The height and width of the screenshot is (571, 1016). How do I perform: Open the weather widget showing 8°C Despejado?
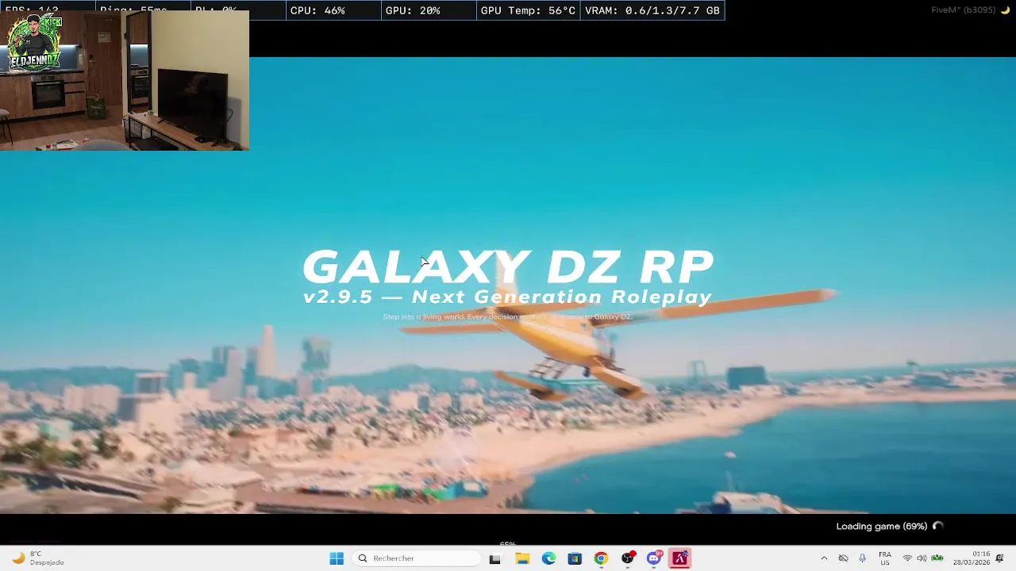(40, 558)
